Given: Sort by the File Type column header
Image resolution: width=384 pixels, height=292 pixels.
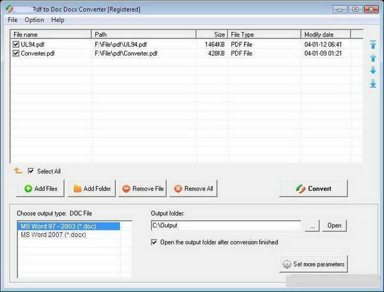Looking at the screenshot, I should [x=264, y=35].
